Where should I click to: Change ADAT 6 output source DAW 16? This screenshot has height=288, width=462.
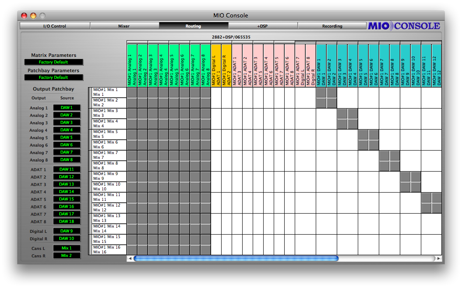pyautogui.click(x=67, y=207)
